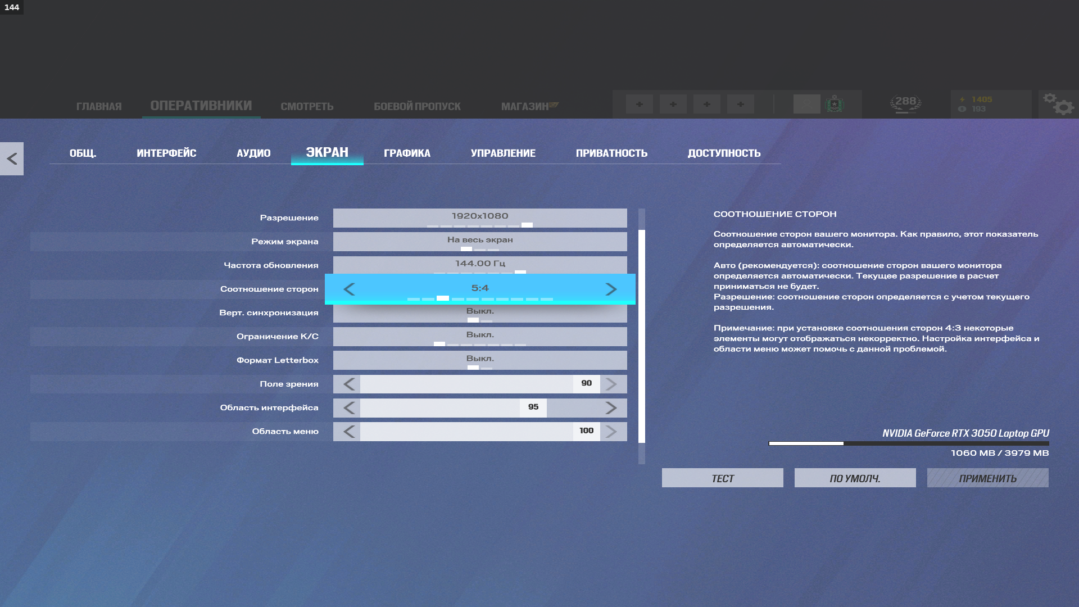Go to БОЕВОЙ ПРОПУСК in top navigation

coord(417,106)
